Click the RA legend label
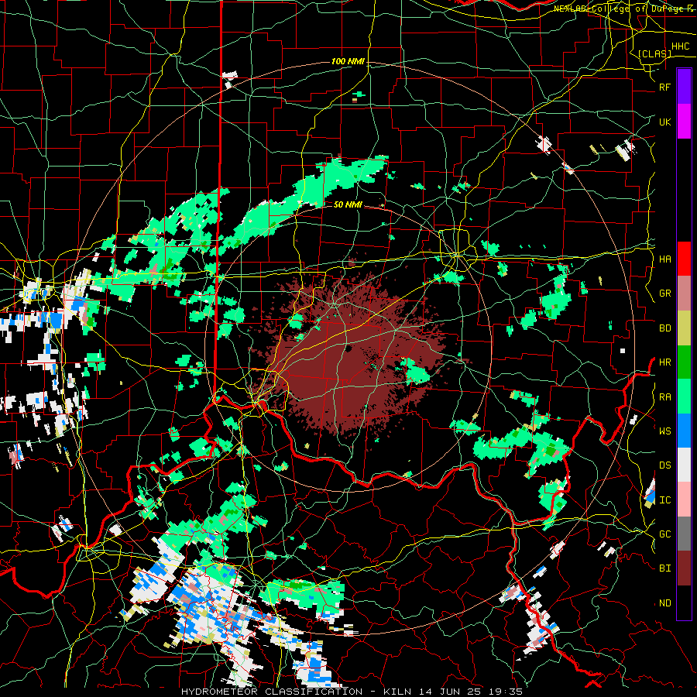The height and width of the screenshot is (697, 697). click(665, 397)
